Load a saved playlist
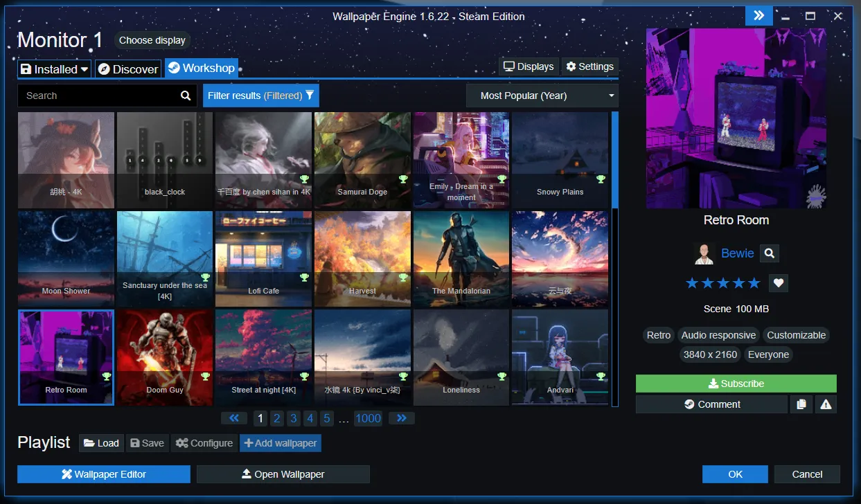 [101, 443]
